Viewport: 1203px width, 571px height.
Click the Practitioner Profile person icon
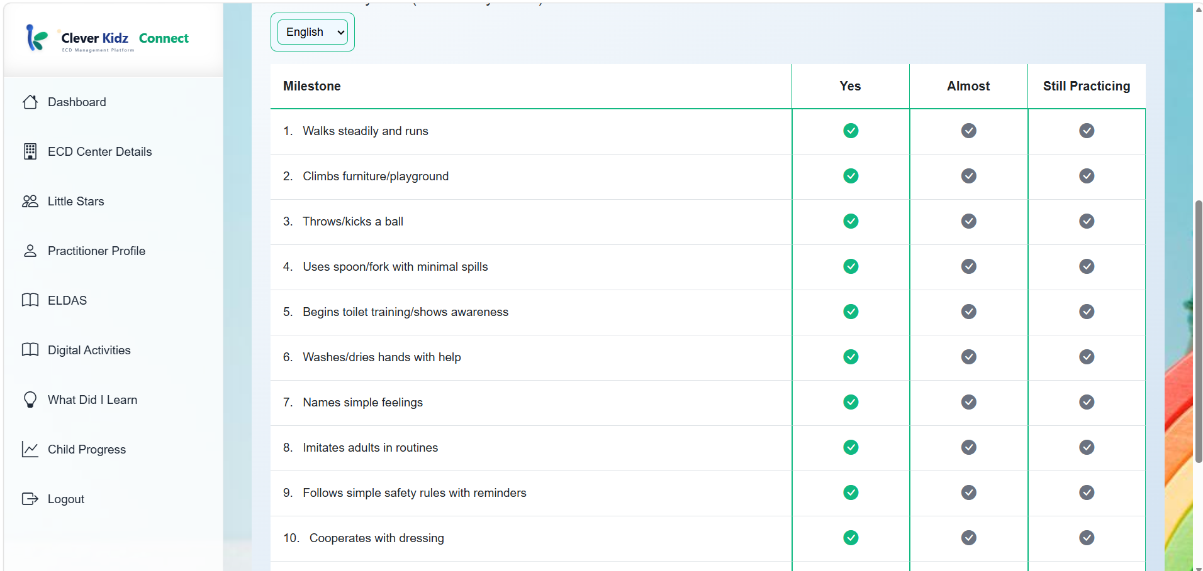click(30, 251)
